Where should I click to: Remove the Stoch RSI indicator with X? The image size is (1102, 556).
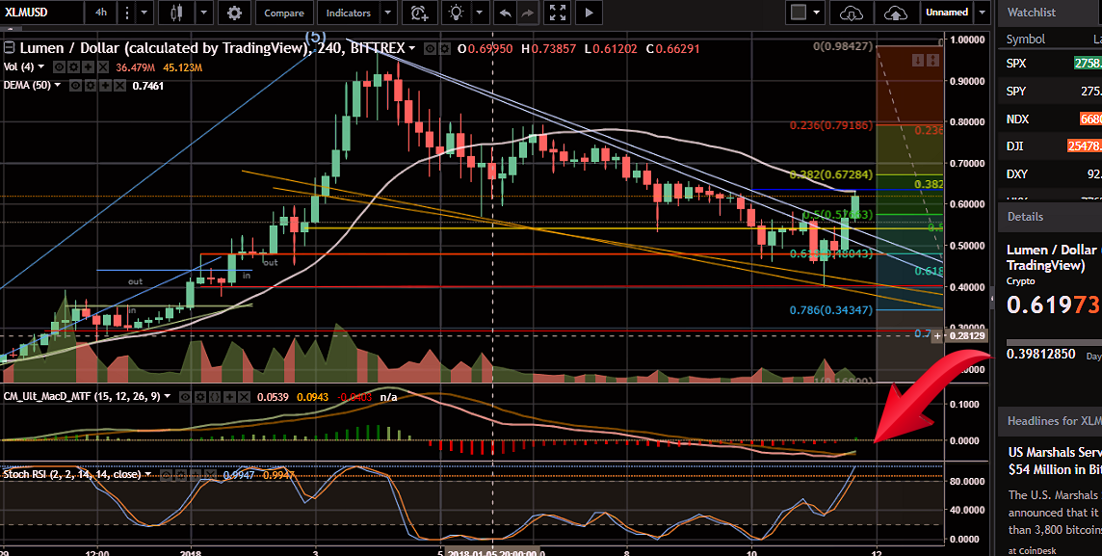click(x=210, y=474)
